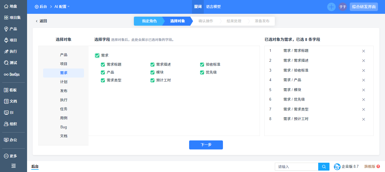385x172 pixels.
Task: Open DevOps from the sidebar
Action: coord(6,74)
